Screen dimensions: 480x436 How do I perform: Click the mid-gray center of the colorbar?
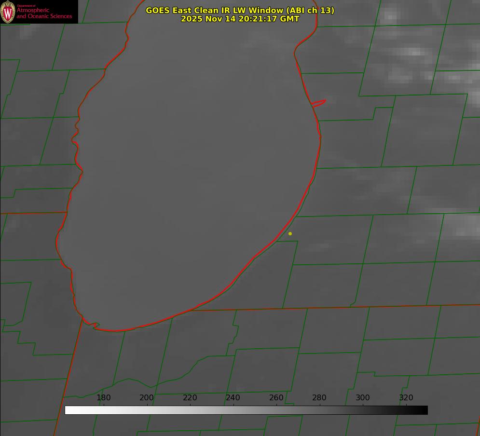(246, 410)
